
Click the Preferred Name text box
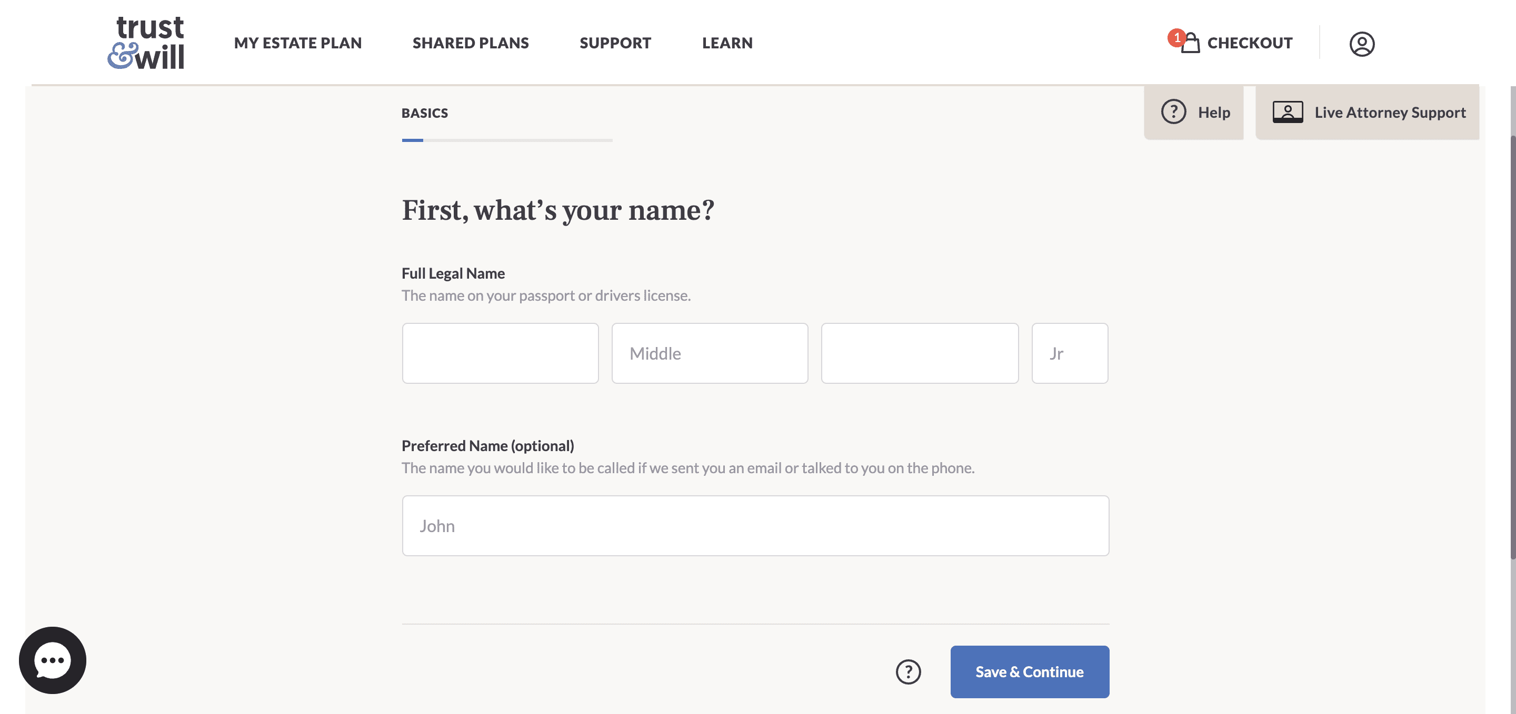tap(755, 525)
